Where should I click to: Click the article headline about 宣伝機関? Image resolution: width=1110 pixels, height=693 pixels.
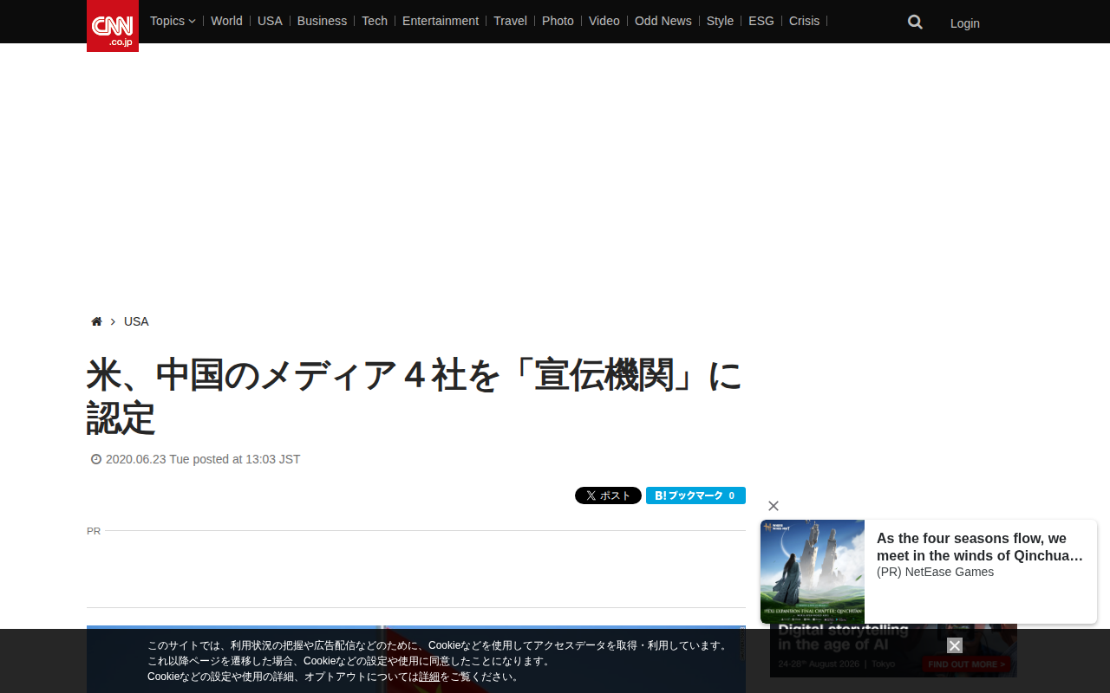pos(415,396)
